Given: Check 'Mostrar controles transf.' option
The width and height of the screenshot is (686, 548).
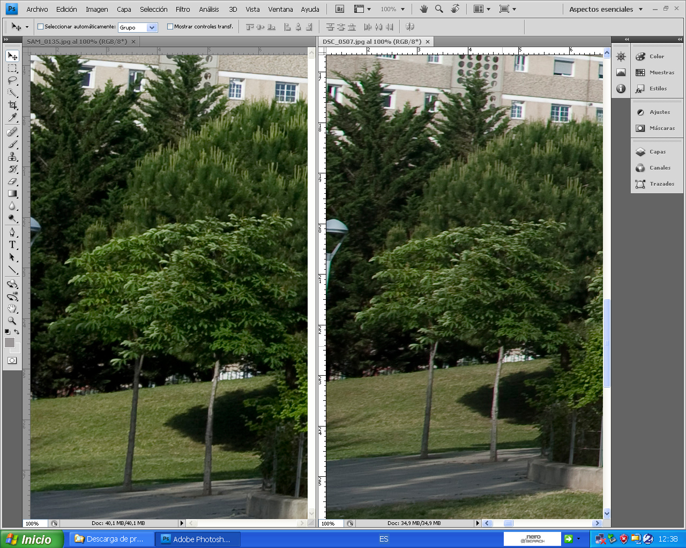Looking at the screenshot, I should [170, 27].
